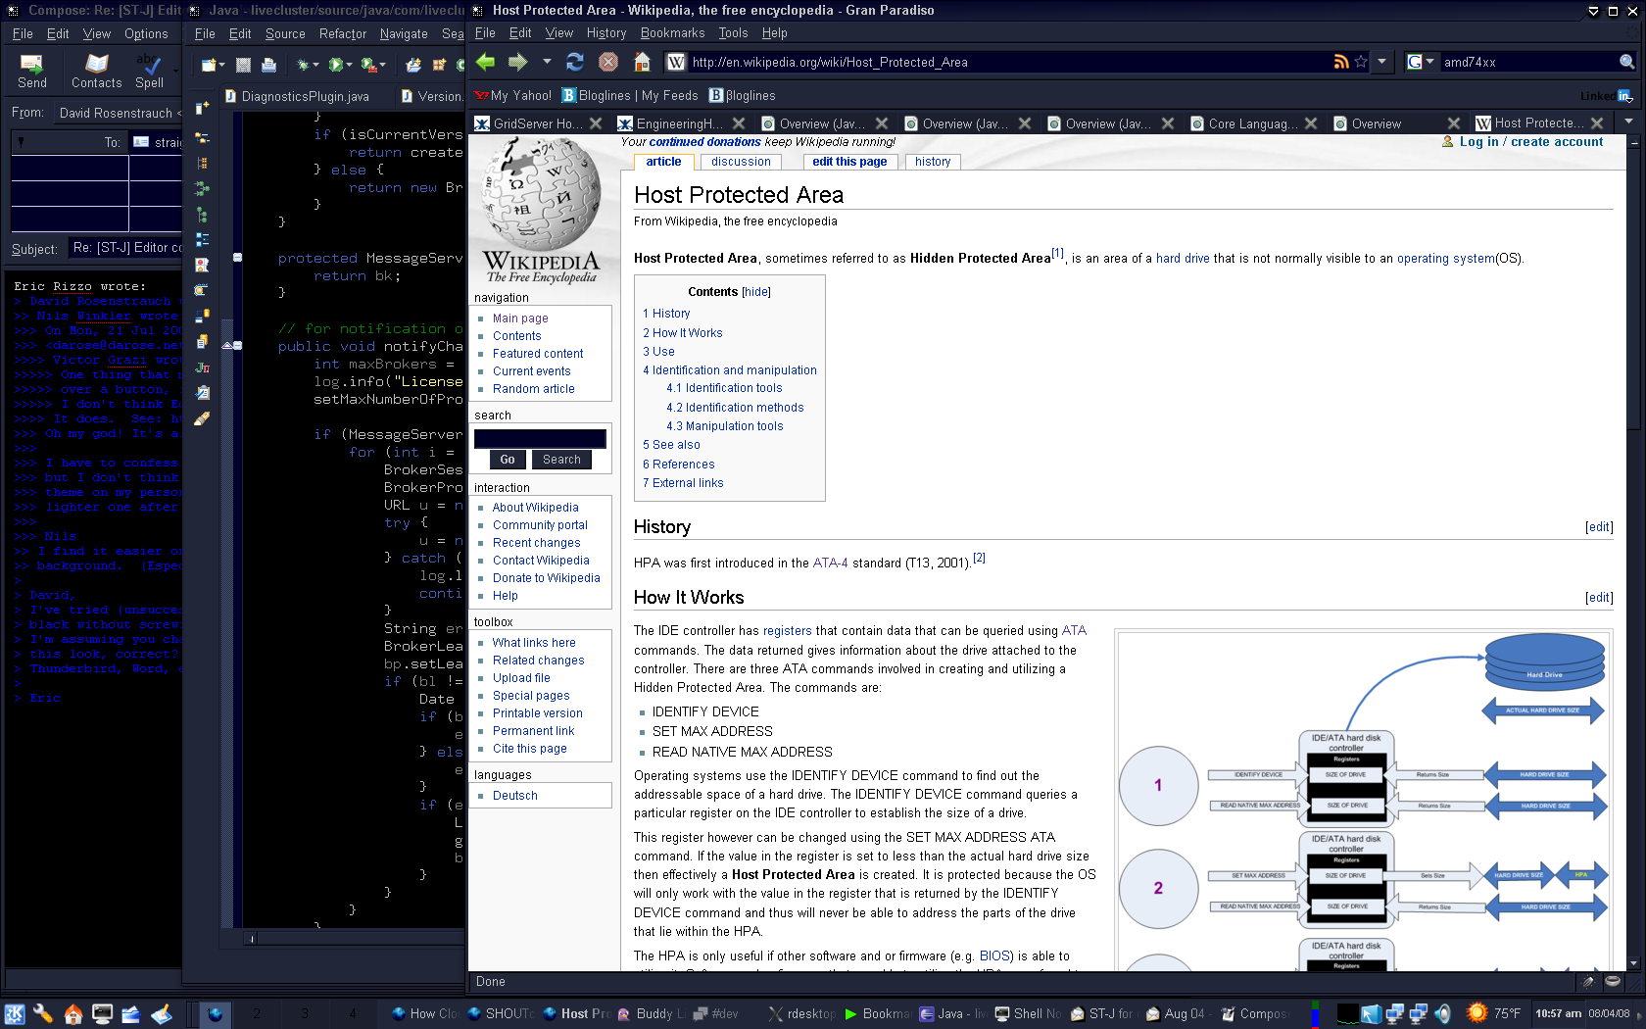Click the Wikipedia Search button
The image size is (1646, 1029).
click(x=561, y=460)
